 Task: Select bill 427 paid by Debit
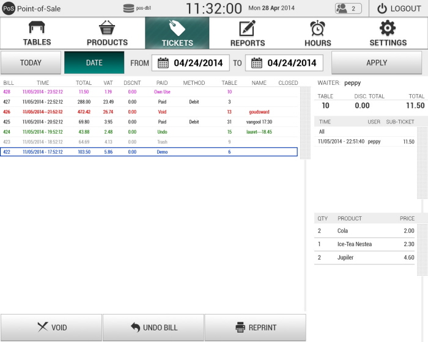coord(149,102)
